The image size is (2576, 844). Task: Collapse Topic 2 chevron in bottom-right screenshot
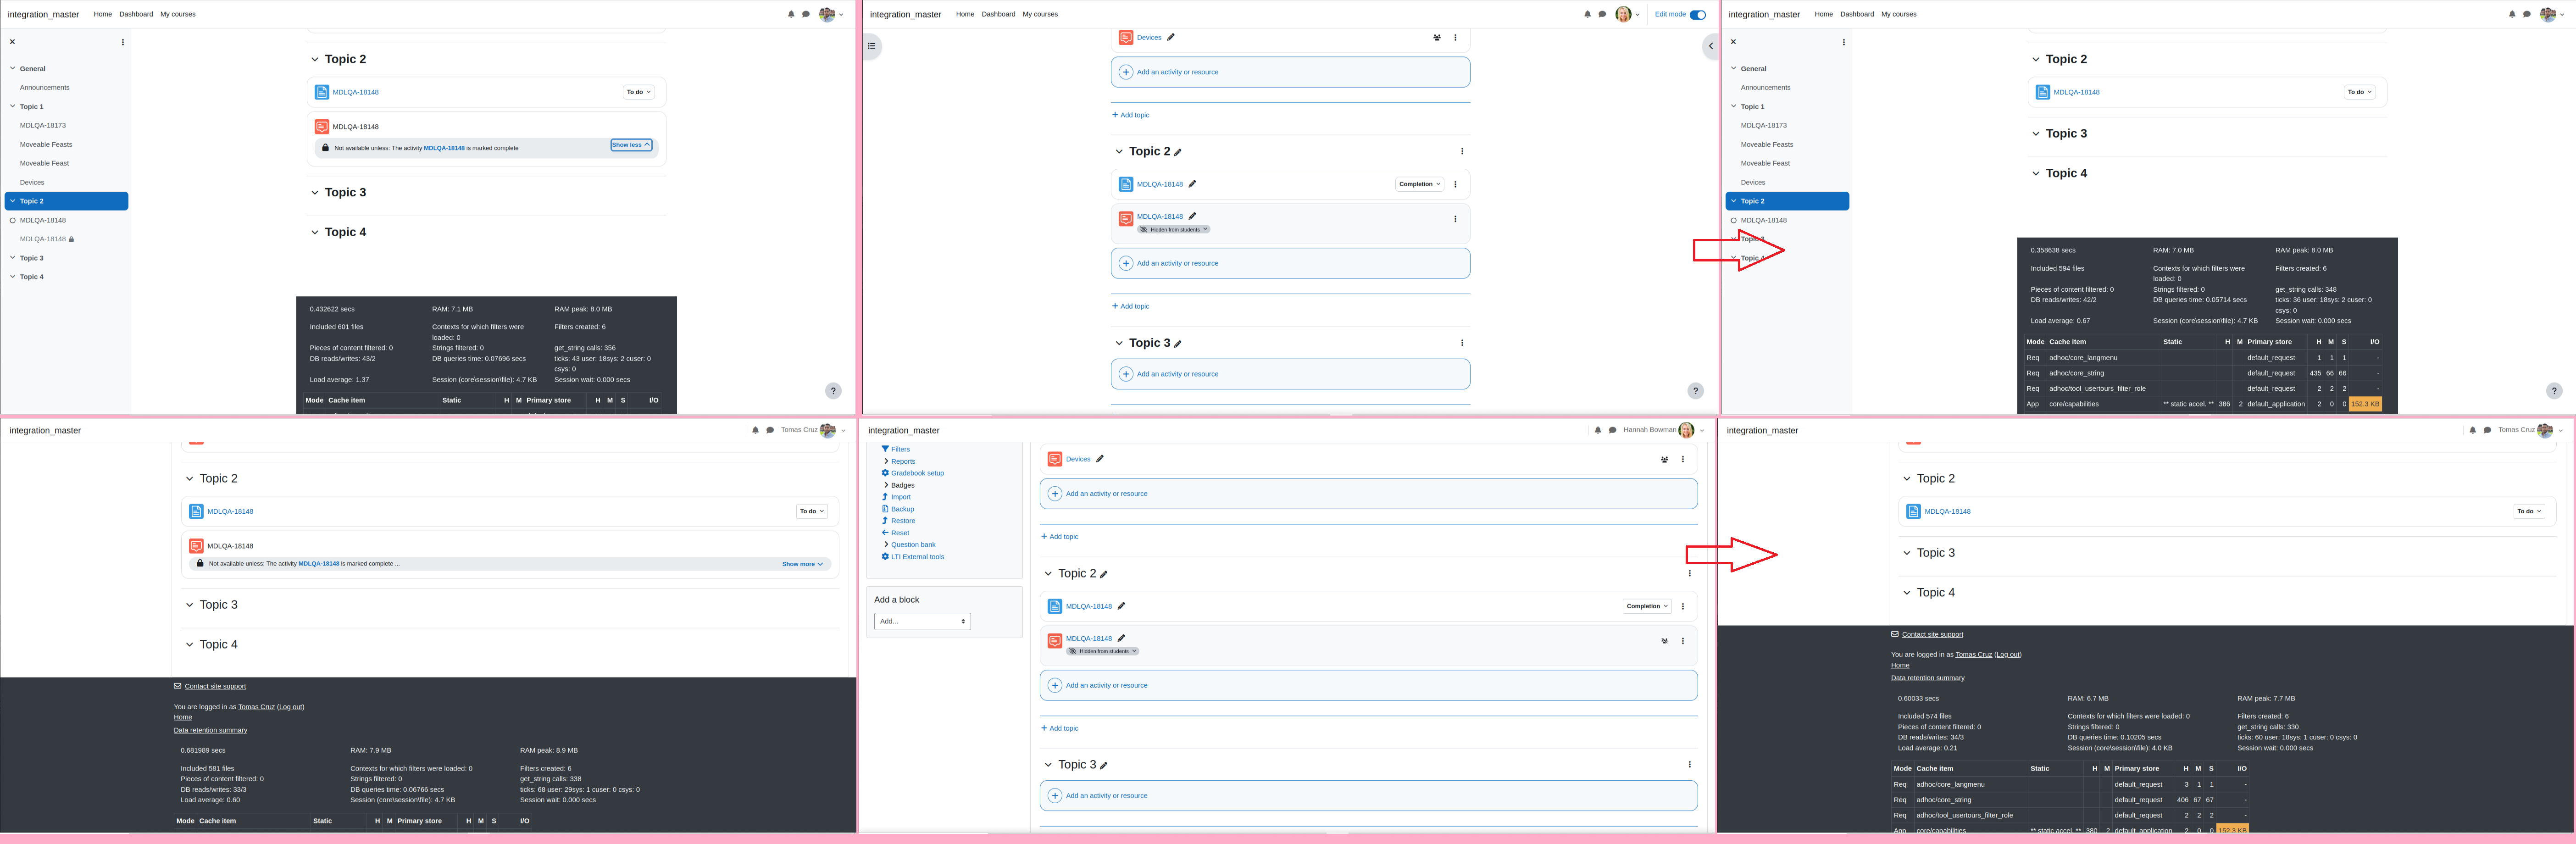pos(1907,479)
